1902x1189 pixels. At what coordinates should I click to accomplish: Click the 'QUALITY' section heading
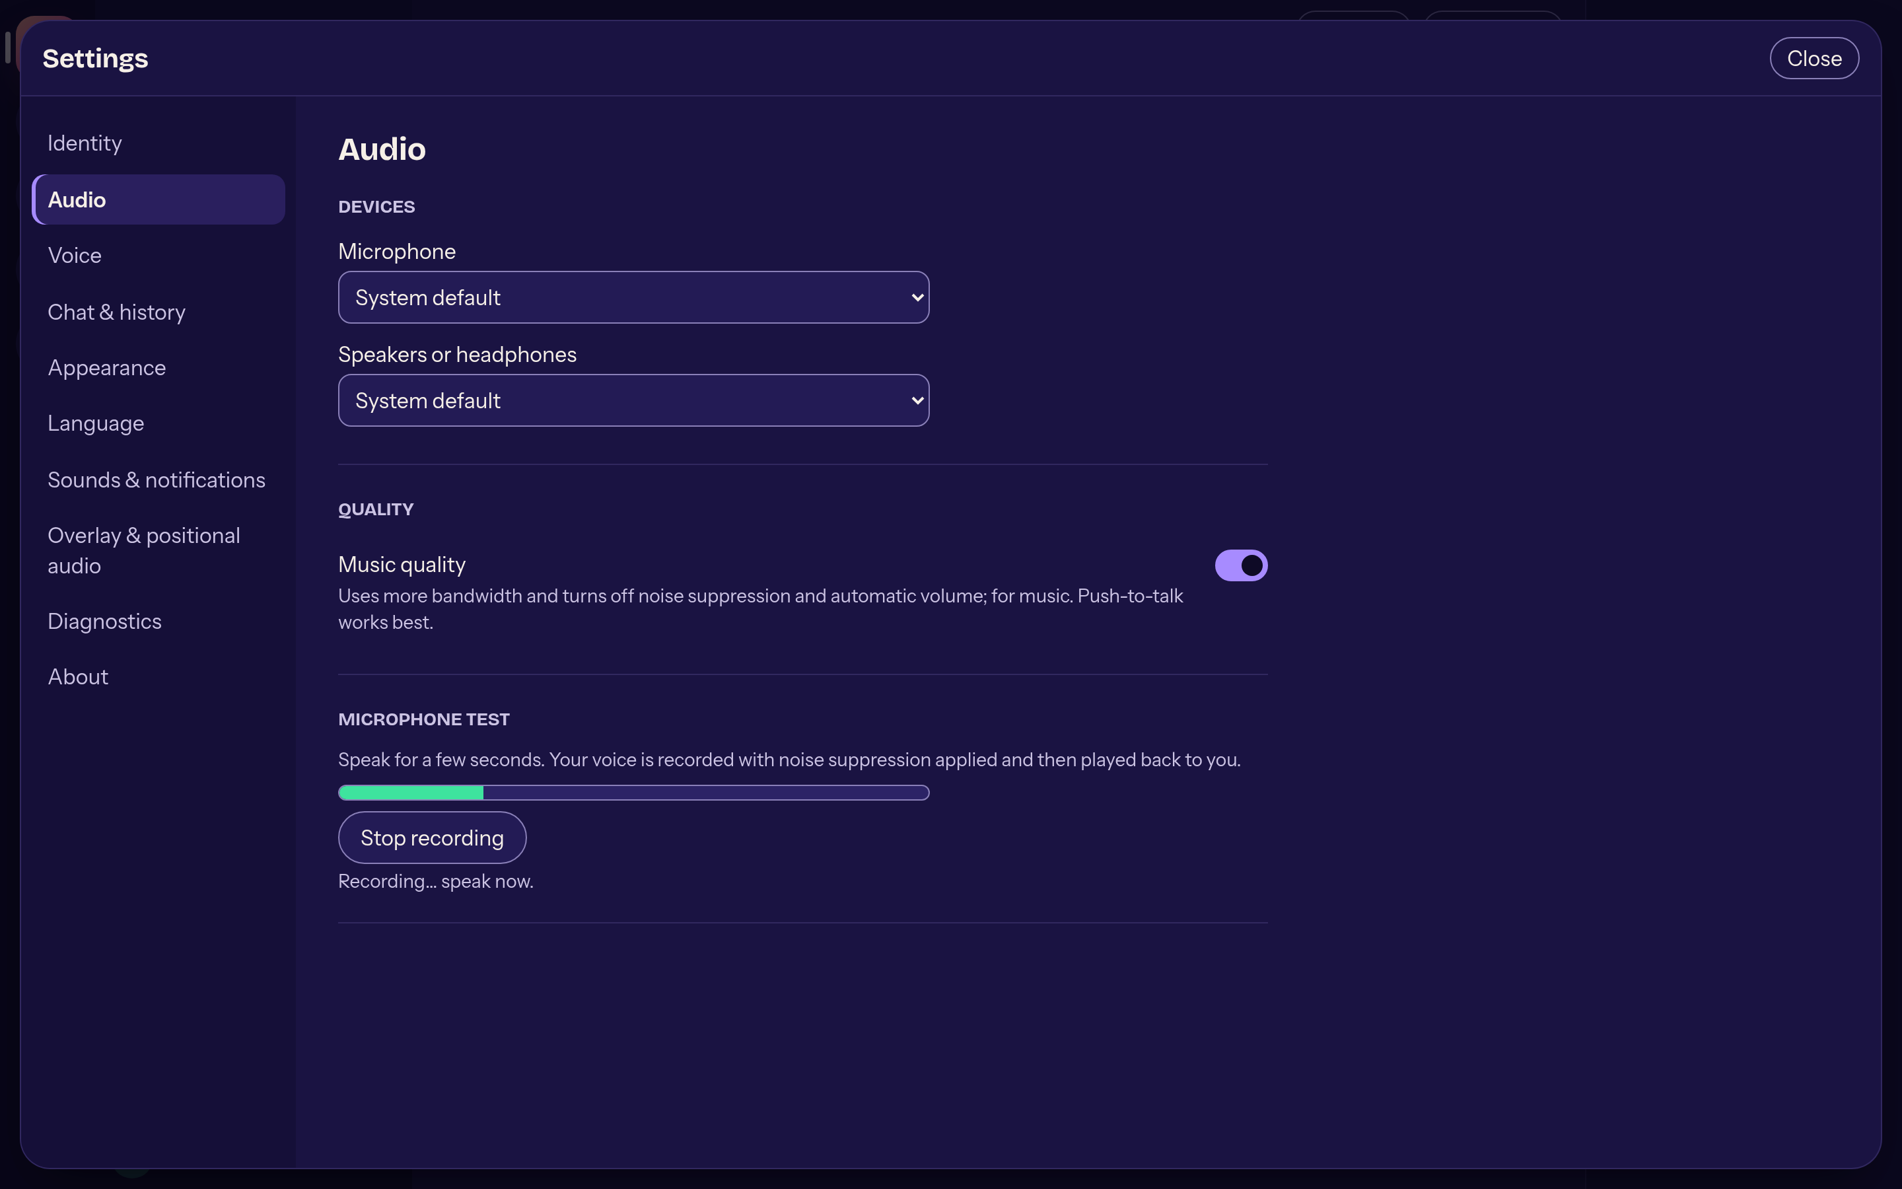pos(376,509)
